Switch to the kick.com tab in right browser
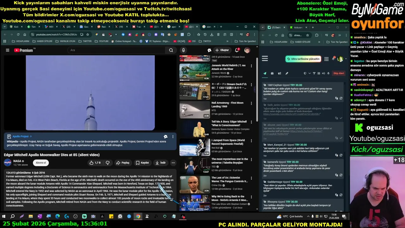The width and height of the screenshot is (405, 228). tap(298, 27)
